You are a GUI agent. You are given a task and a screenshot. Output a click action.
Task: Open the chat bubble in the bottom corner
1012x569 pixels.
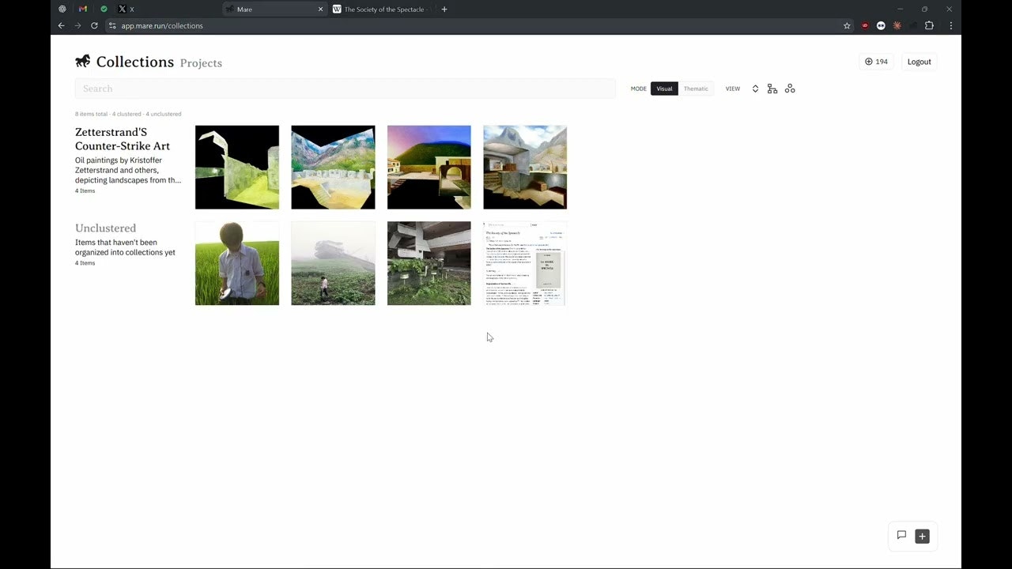(x=901, y=536)
